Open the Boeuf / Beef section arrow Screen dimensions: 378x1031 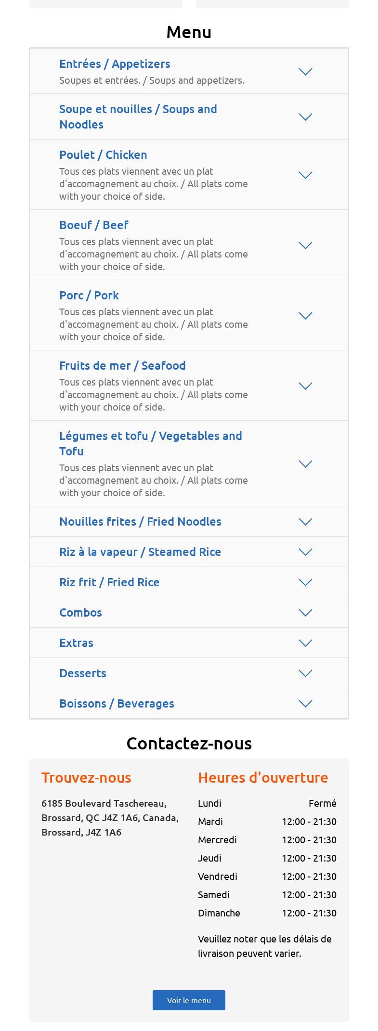305,245
